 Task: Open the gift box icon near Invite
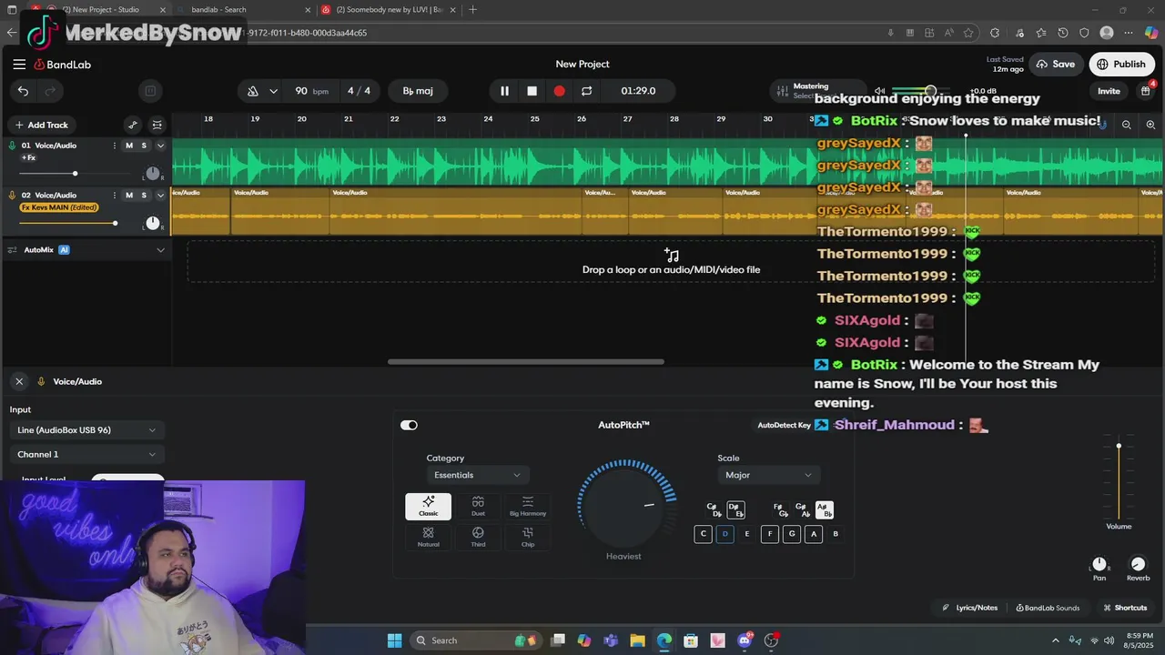point(1146,91)
